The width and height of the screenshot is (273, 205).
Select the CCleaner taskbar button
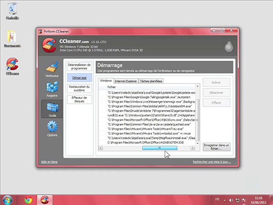click(x=45, y=200)
